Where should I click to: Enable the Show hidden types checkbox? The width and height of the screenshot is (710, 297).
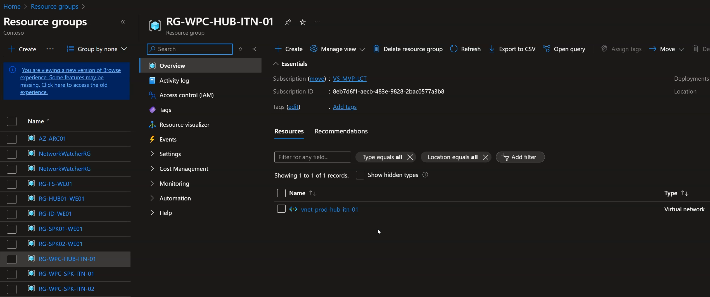click(x=360, y=175)
